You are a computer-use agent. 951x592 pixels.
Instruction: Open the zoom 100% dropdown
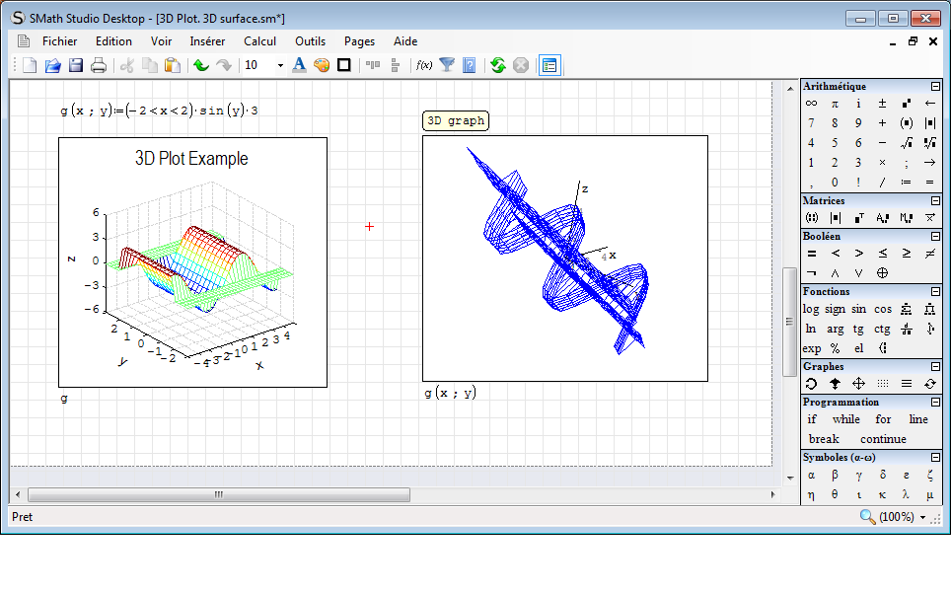(922, 517)
